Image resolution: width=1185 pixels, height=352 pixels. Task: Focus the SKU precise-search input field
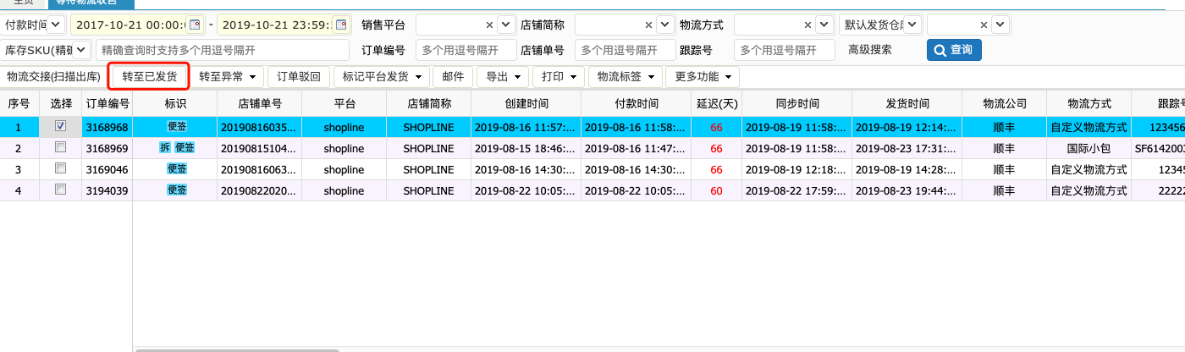[223, 50]
